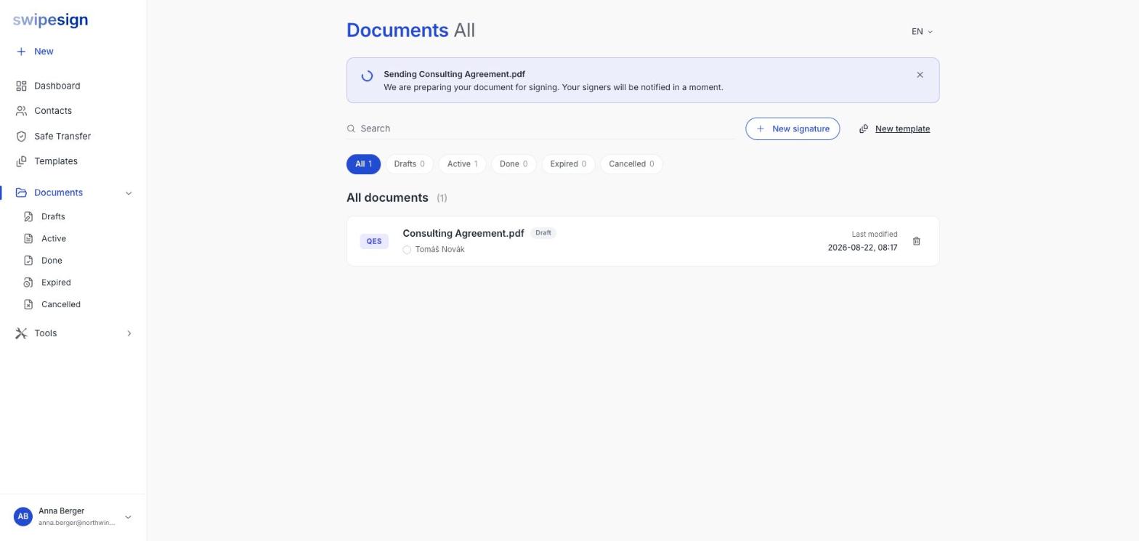Click the sending progress spinner

coord(367,76)
